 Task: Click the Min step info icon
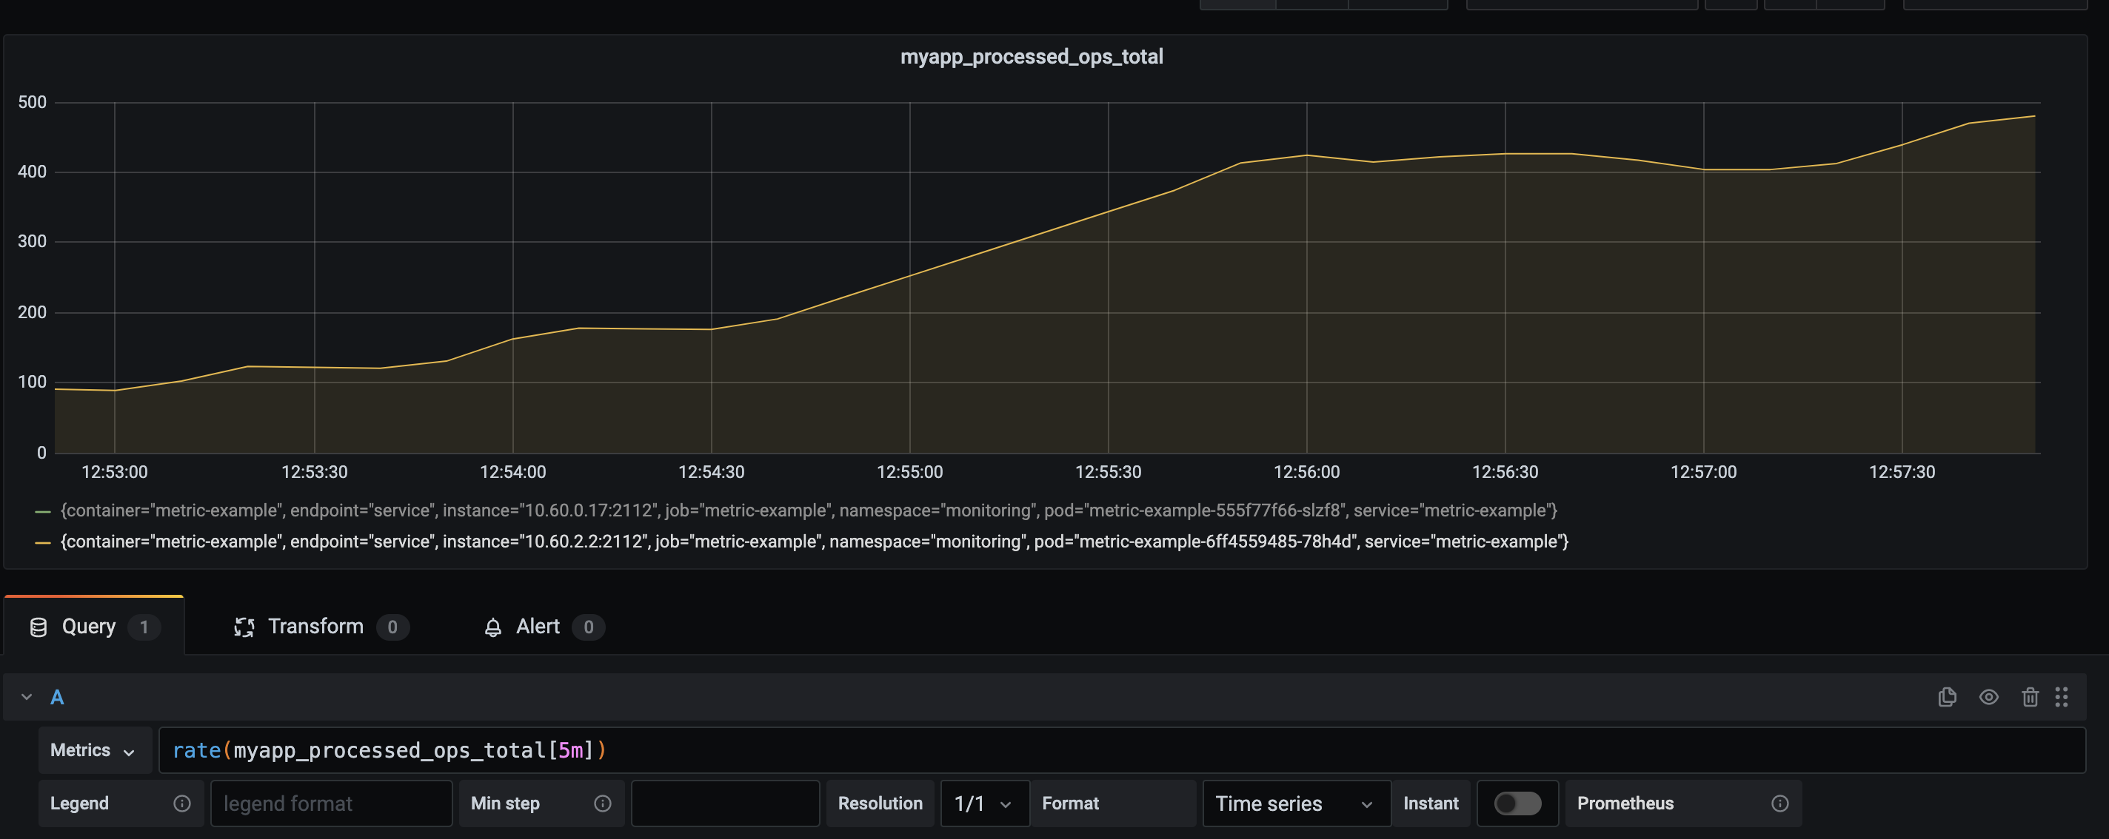click(x=603, y=803)
